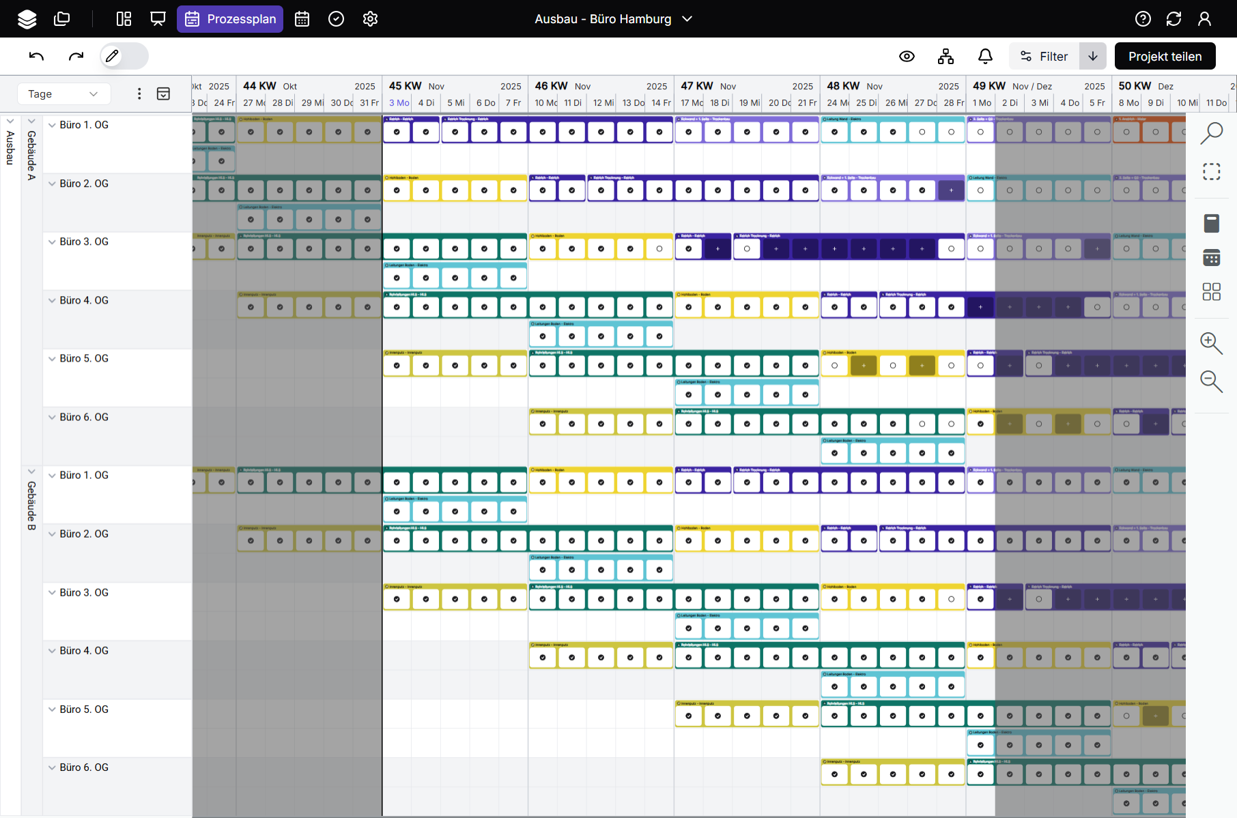Toggle the eye visibility icon

(x=907, y=57)
